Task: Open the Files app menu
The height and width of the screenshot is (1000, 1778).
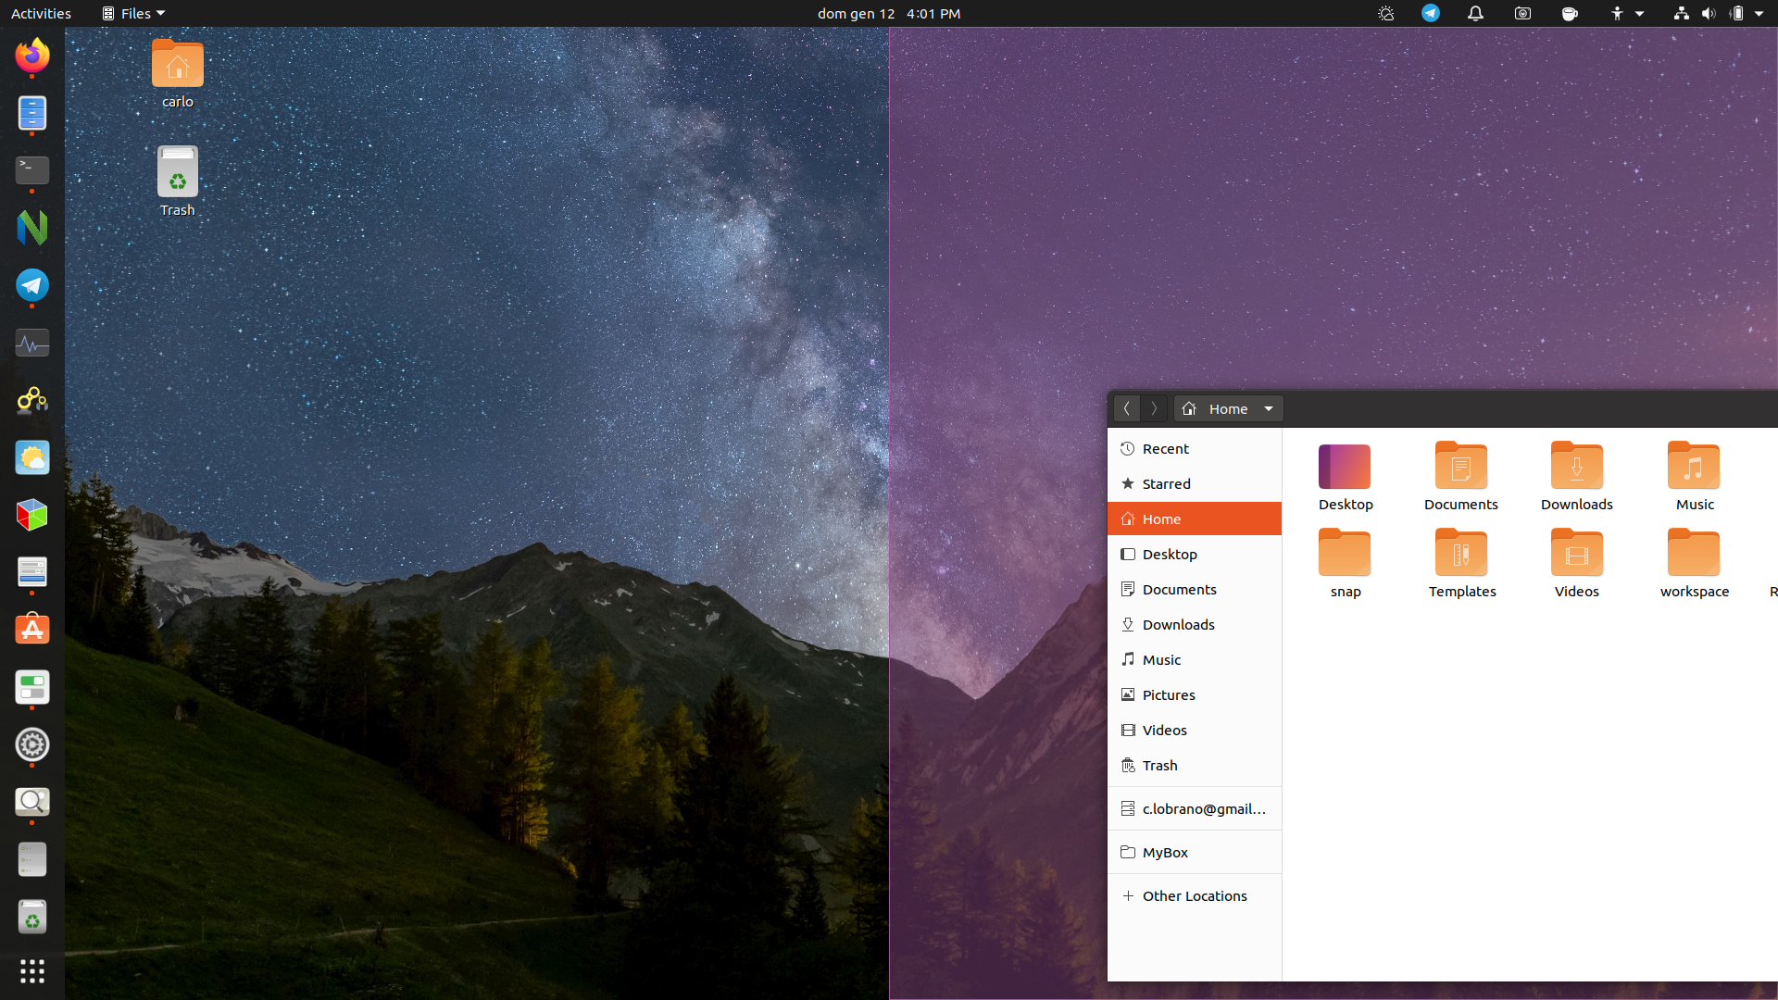Action: pos(134,13)
